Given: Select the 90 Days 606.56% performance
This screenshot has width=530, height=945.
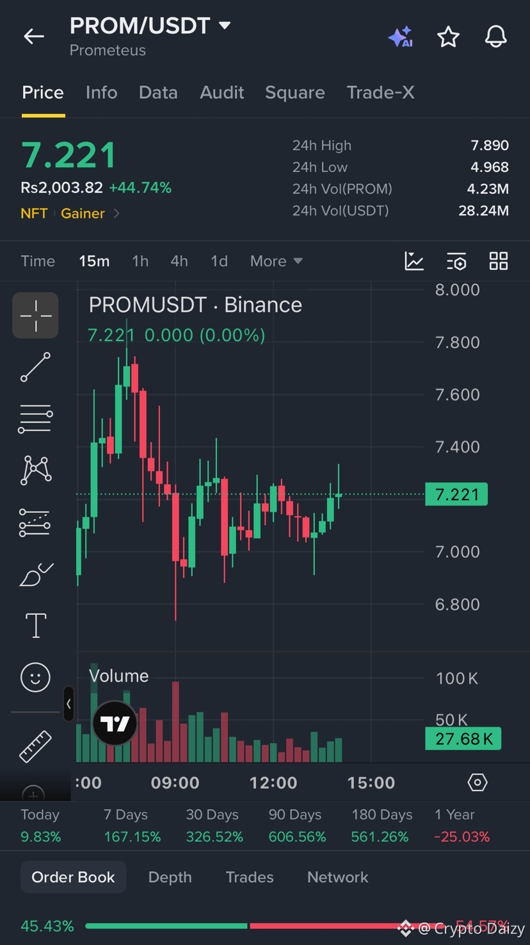Looking at the screenshot, I should click(x=297, y=826).
